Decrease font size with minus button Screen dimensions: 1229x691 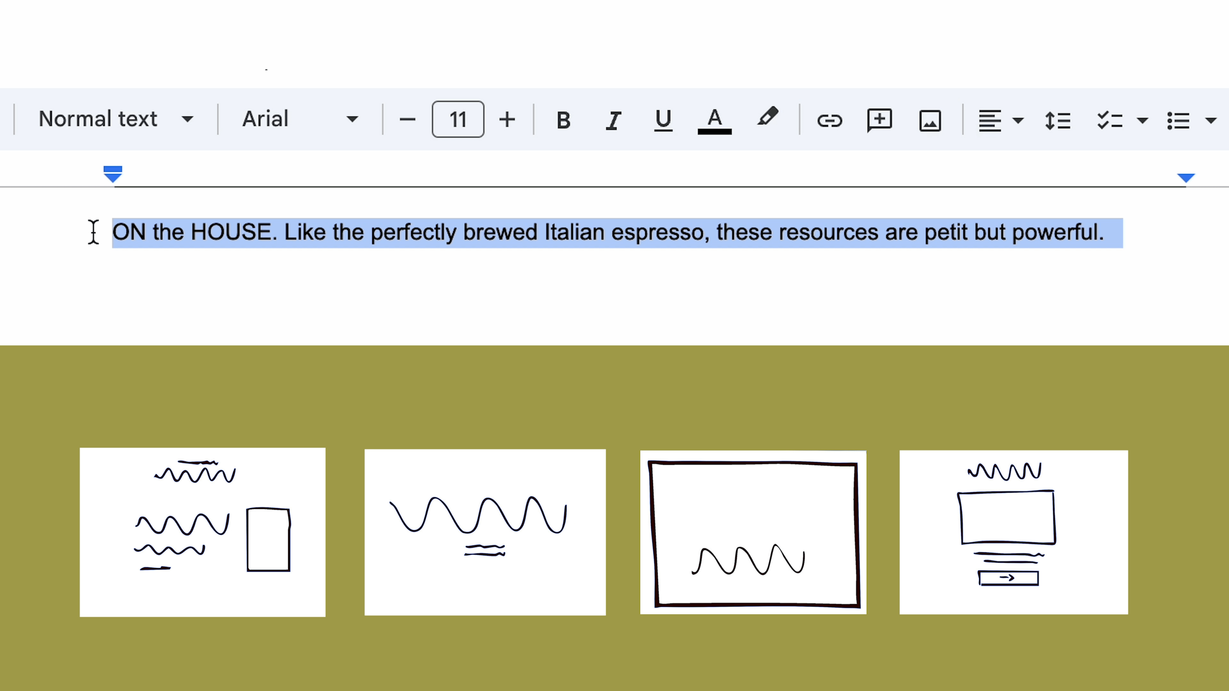point(407,119)
